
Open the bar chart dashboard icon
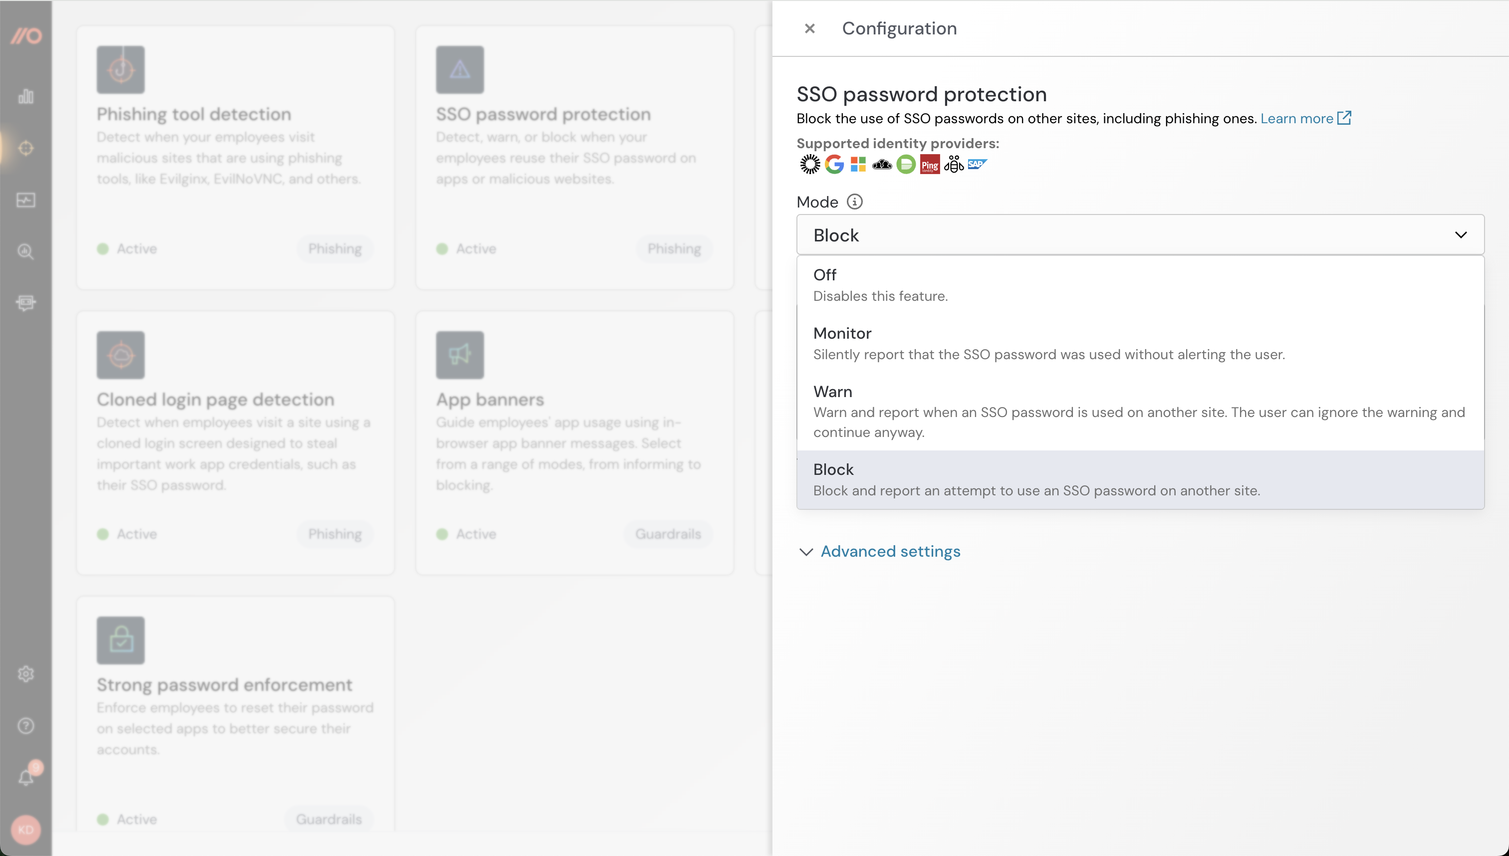pos(26,96)
